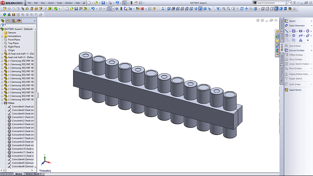This screenshot has width=313, height=176.
Task: Open the Search Commands dropdown arrow
Action: (290, 3)
